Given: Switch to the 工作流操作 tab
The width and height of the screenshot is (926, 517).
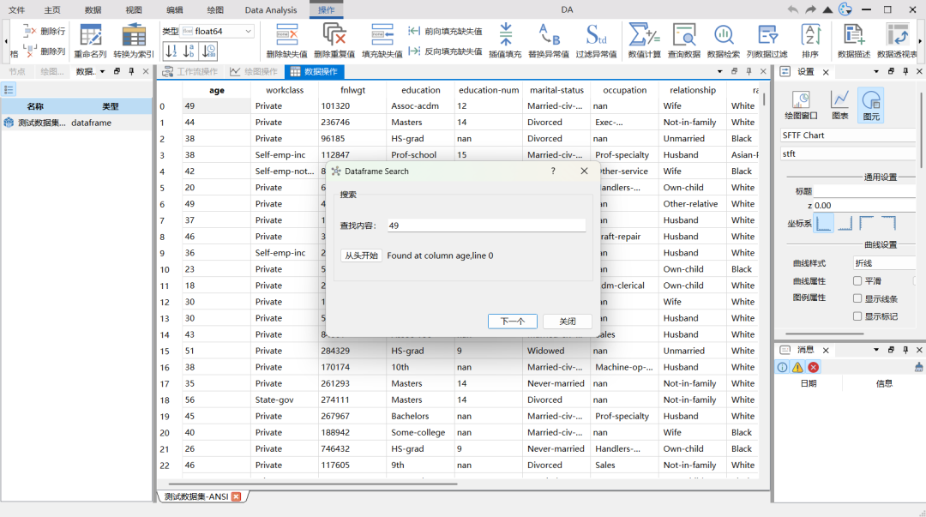Looking at the screenshot, I should [190, 71].
